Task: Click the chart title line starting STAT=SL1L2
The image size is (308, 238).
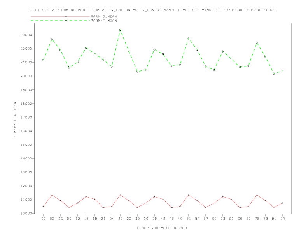Action: click(153, 10)
